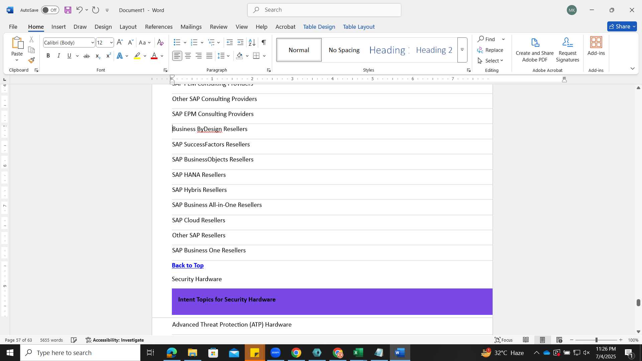Image resolution: width=642 pixels, height=361 pixels.
Task: Open line spacing options dropdown
Action: click(x=224, y=56)
